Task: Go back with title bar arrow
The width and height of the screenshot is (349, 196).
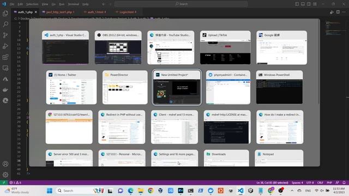Action: 104,4
